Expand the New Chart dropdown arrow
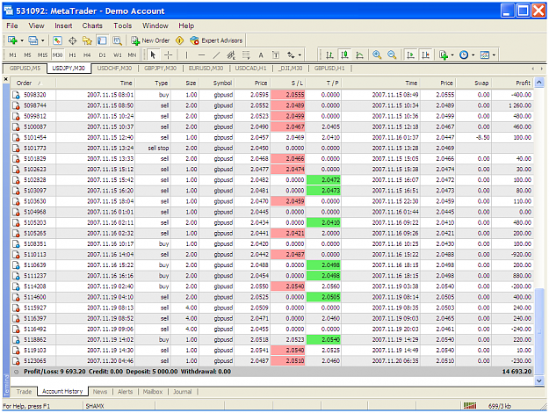Viewport: 549px width, 413px height. (22, 41)
